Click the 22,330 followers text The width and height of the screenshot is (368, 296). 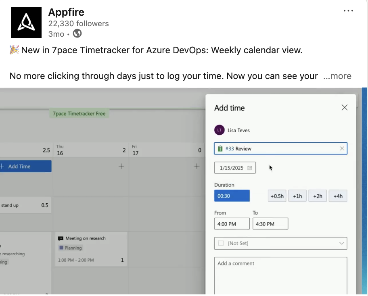click(78, 23)
